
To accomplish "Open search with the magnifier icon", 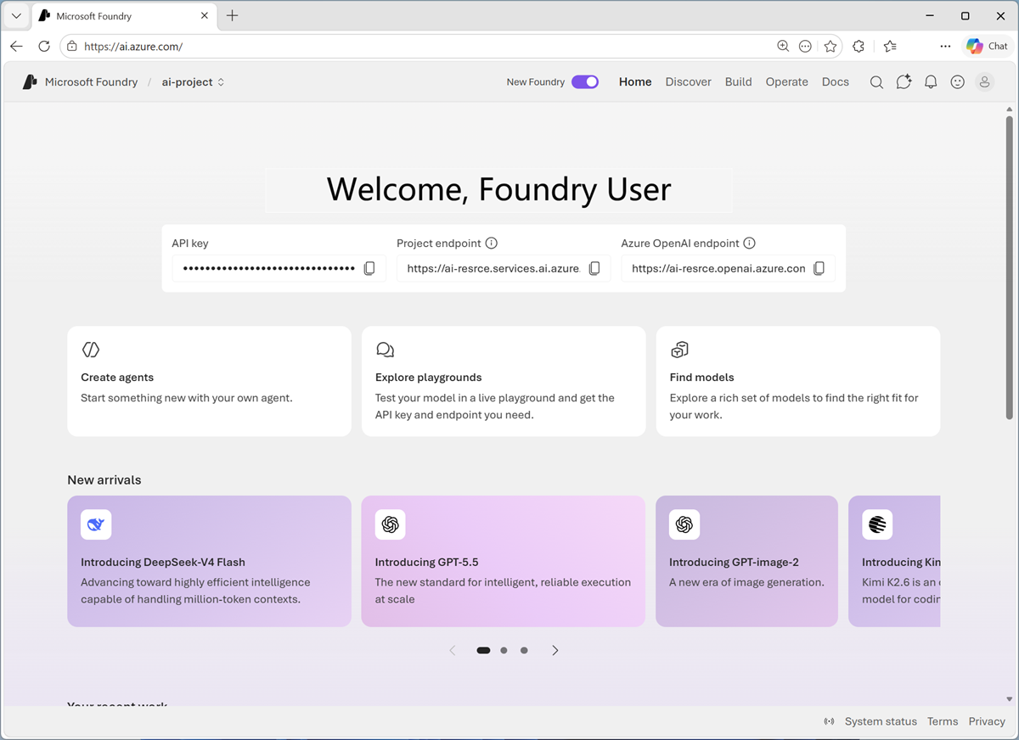I will point(876,82).
